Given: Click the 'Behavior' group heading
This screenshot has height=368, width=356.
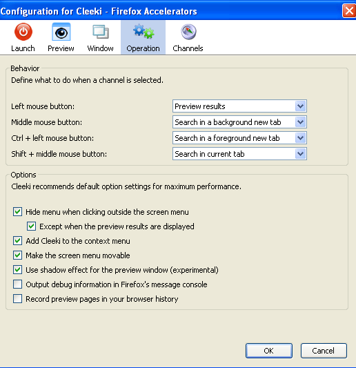Looking at the screenshot, I should (25, 68).
